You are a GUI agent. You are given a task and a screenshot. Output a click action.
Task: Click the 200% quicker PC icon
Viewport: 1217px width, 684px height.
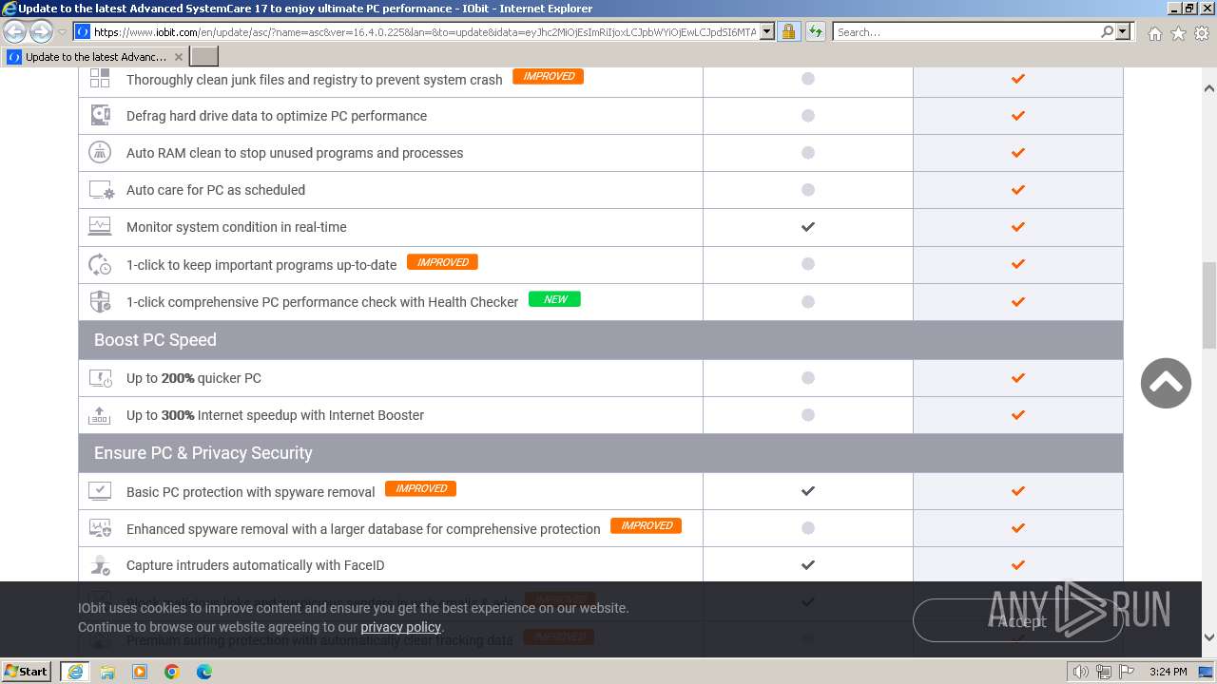[x=100, y=378]
